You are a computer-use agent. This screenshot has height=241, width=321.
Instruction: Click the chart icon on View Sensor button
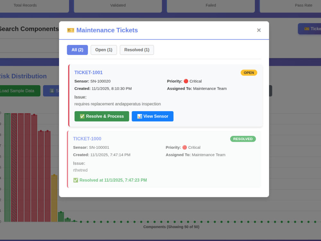140,116
